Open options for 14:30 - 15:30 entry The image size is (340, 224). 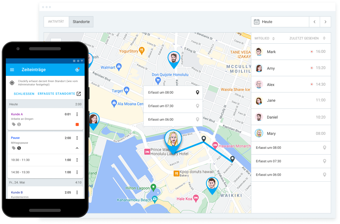(77, 172)
